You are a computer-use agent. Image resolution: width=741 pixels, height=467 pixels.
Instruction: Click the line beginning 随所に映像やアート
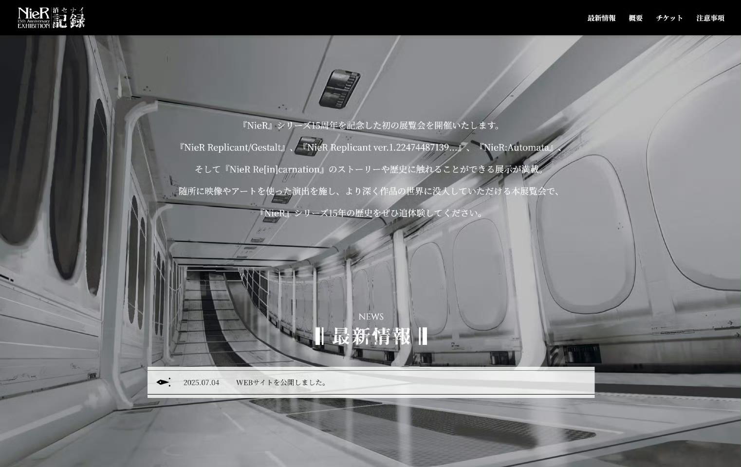tap(370, 191)
